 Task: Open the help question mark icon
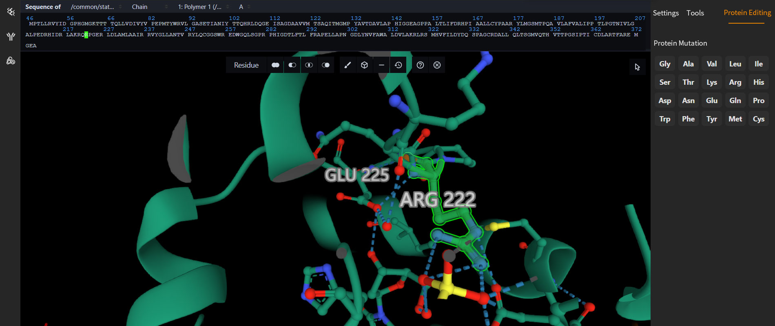[x=420, y=65]
